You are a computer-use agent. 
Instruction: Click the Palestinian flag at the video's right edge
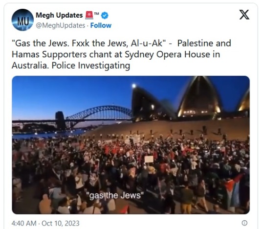tap(233, 189)
